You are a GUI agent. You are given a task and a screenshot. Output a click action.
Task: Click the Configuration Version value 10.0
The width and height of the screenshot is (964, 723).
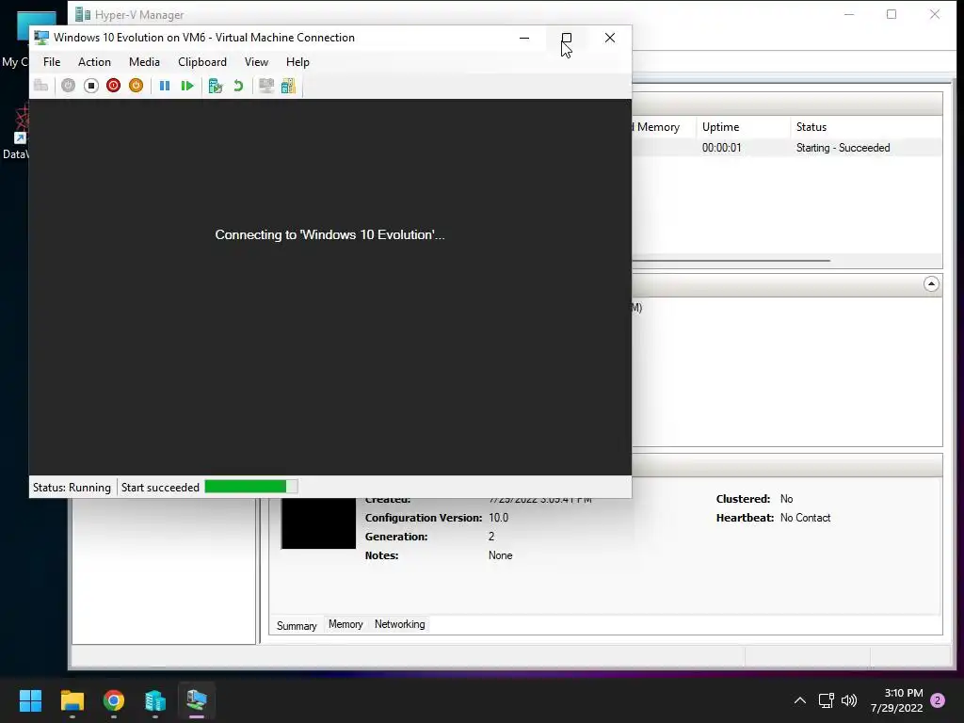[498, 518]
